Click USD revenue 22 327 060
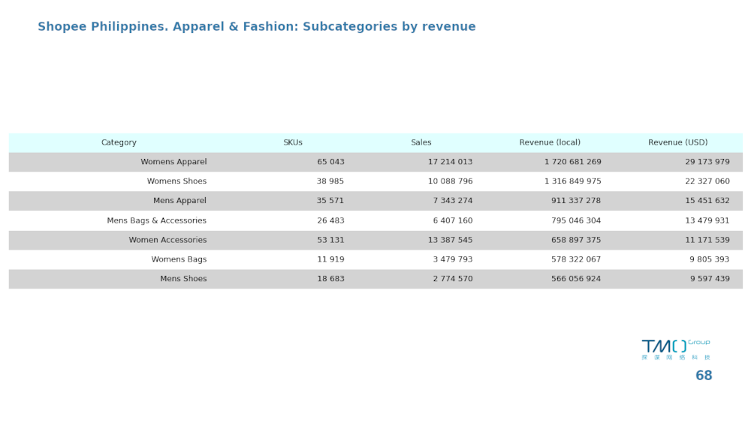The width and height of the screenshot is (751, 422). [707, 181]
